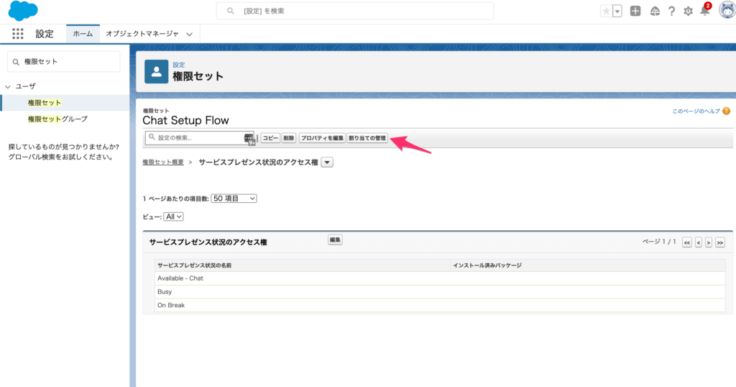
Task: Click the orange help icon beside このページのヘルプ
Action: click(726, 111)
